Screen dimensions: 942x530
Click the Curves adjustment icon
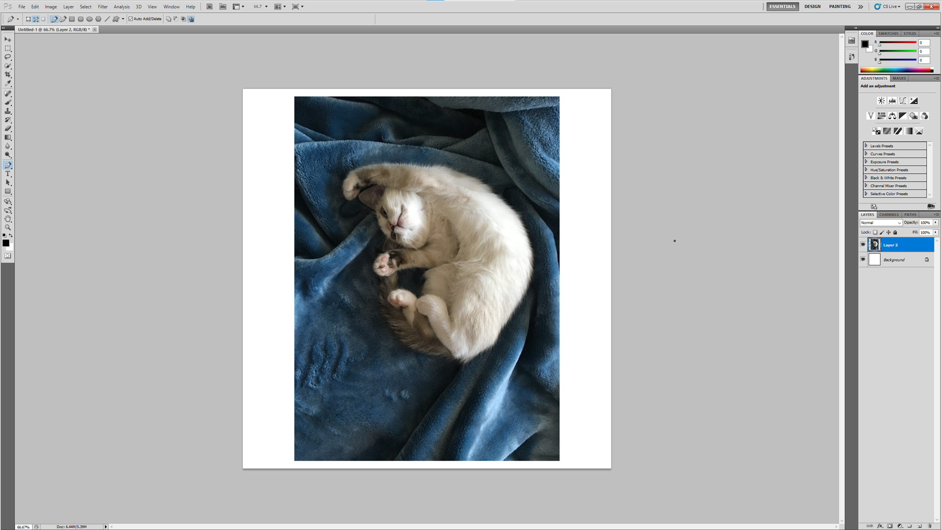point(903,101)
